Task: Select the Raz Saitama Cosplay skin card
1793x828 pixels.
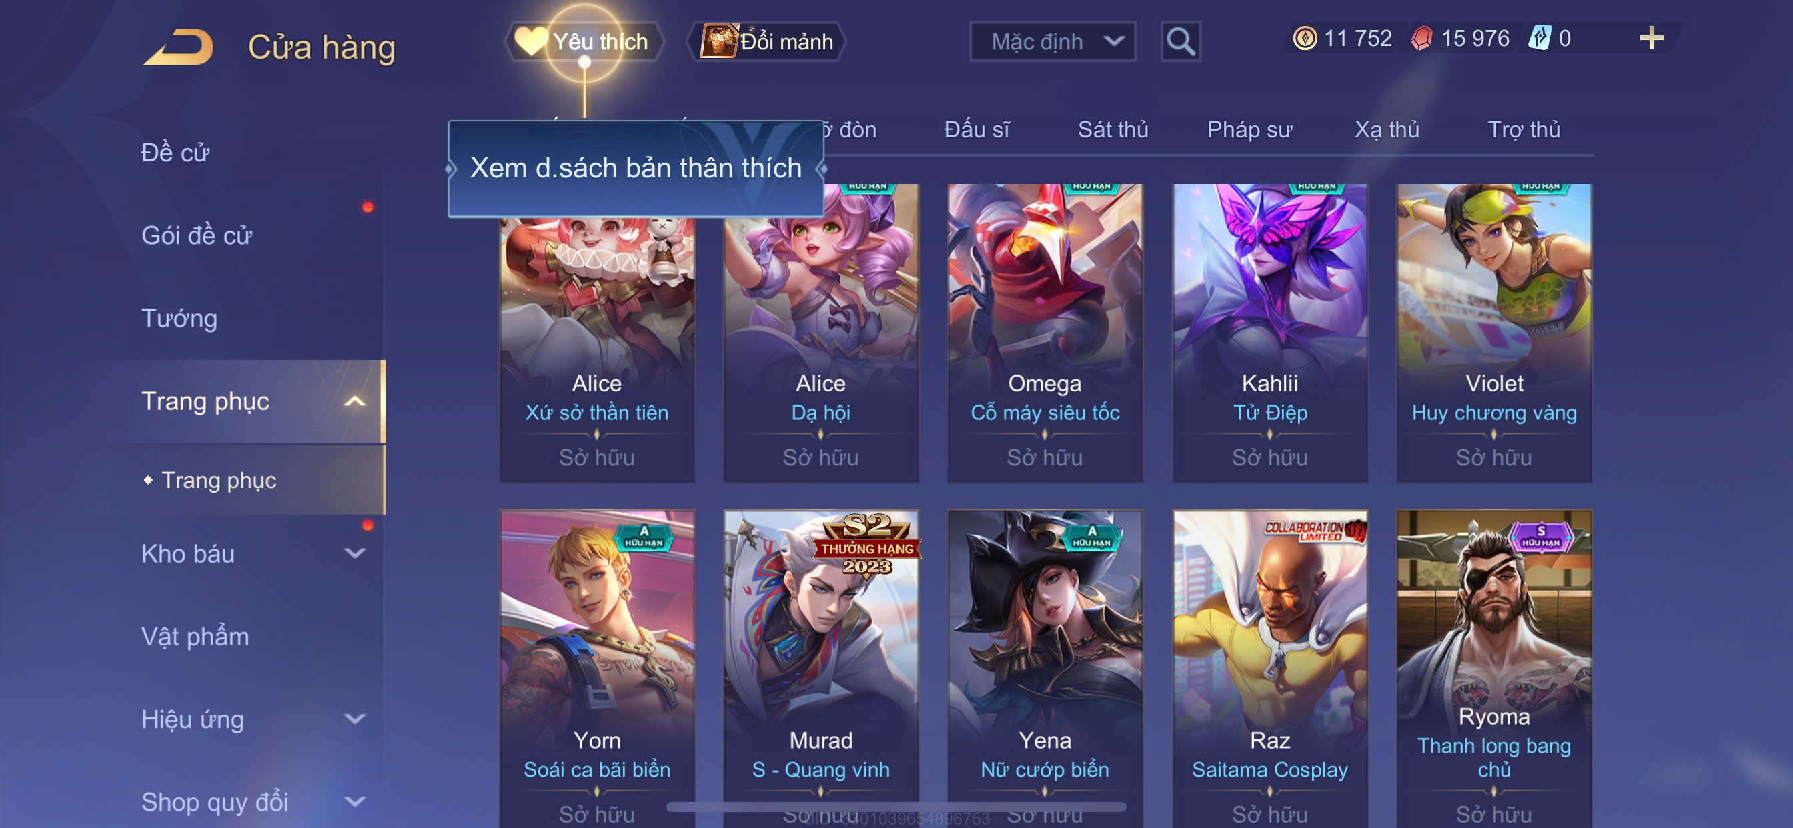Action: [1269, 668]
